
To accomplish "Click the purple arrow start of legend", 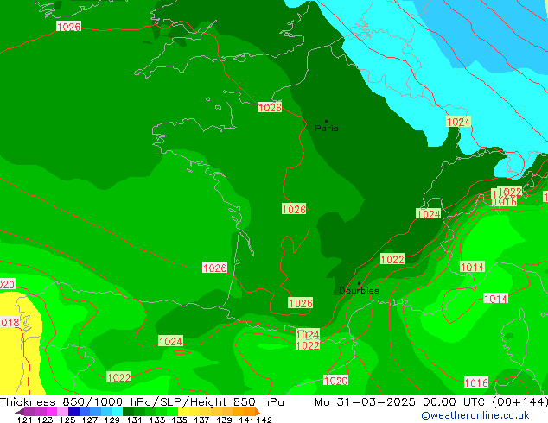I will tap(19, 412).
